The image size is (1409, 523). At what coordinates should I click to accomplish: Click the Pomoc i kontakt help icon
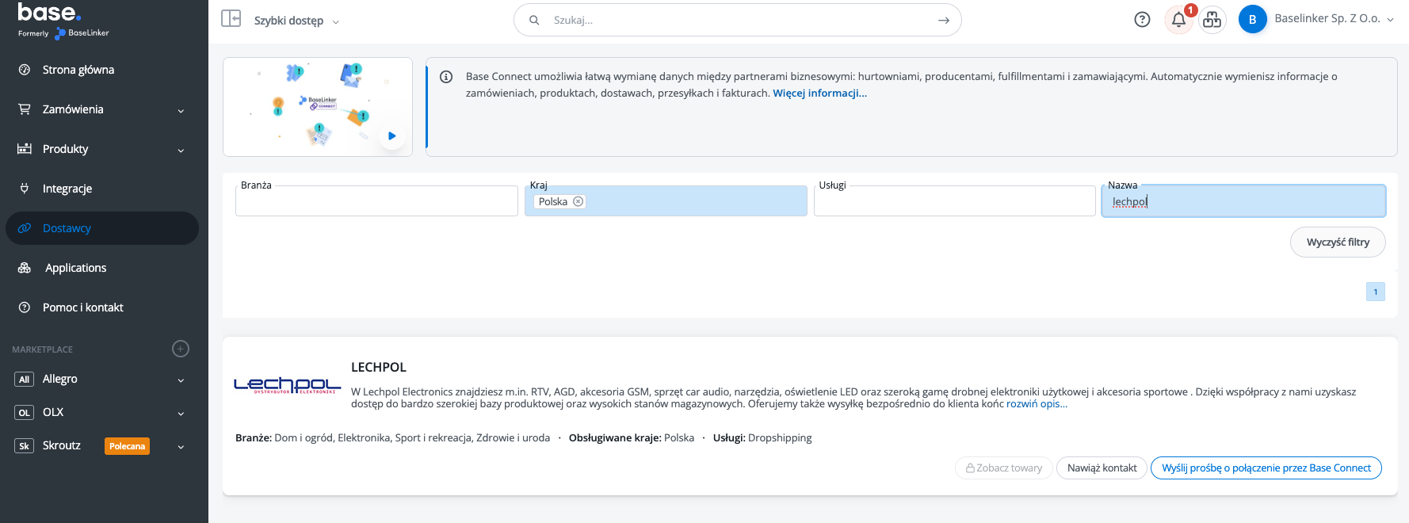tap(25, 307)
